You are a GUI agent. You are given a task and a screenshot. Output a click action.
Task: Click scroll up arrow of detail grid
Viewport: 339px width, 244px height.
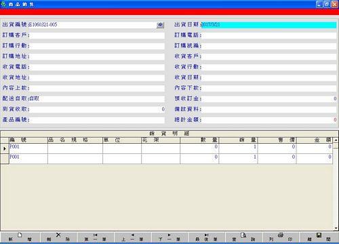336,140
